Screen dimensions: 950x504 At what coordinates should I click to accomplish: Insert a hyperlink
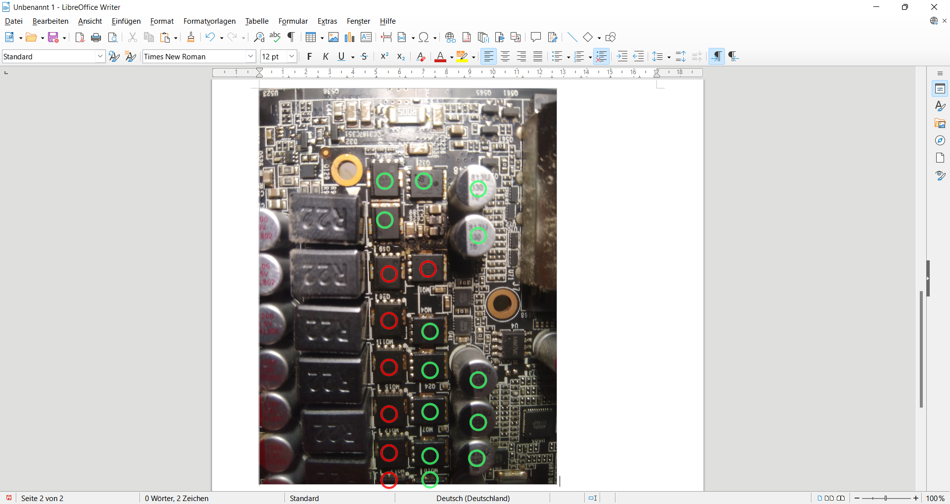[450, 37]
